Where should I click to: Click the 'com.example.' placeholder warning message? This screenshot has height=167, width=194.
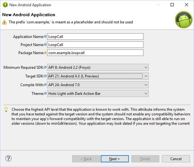tap(71, 22)
